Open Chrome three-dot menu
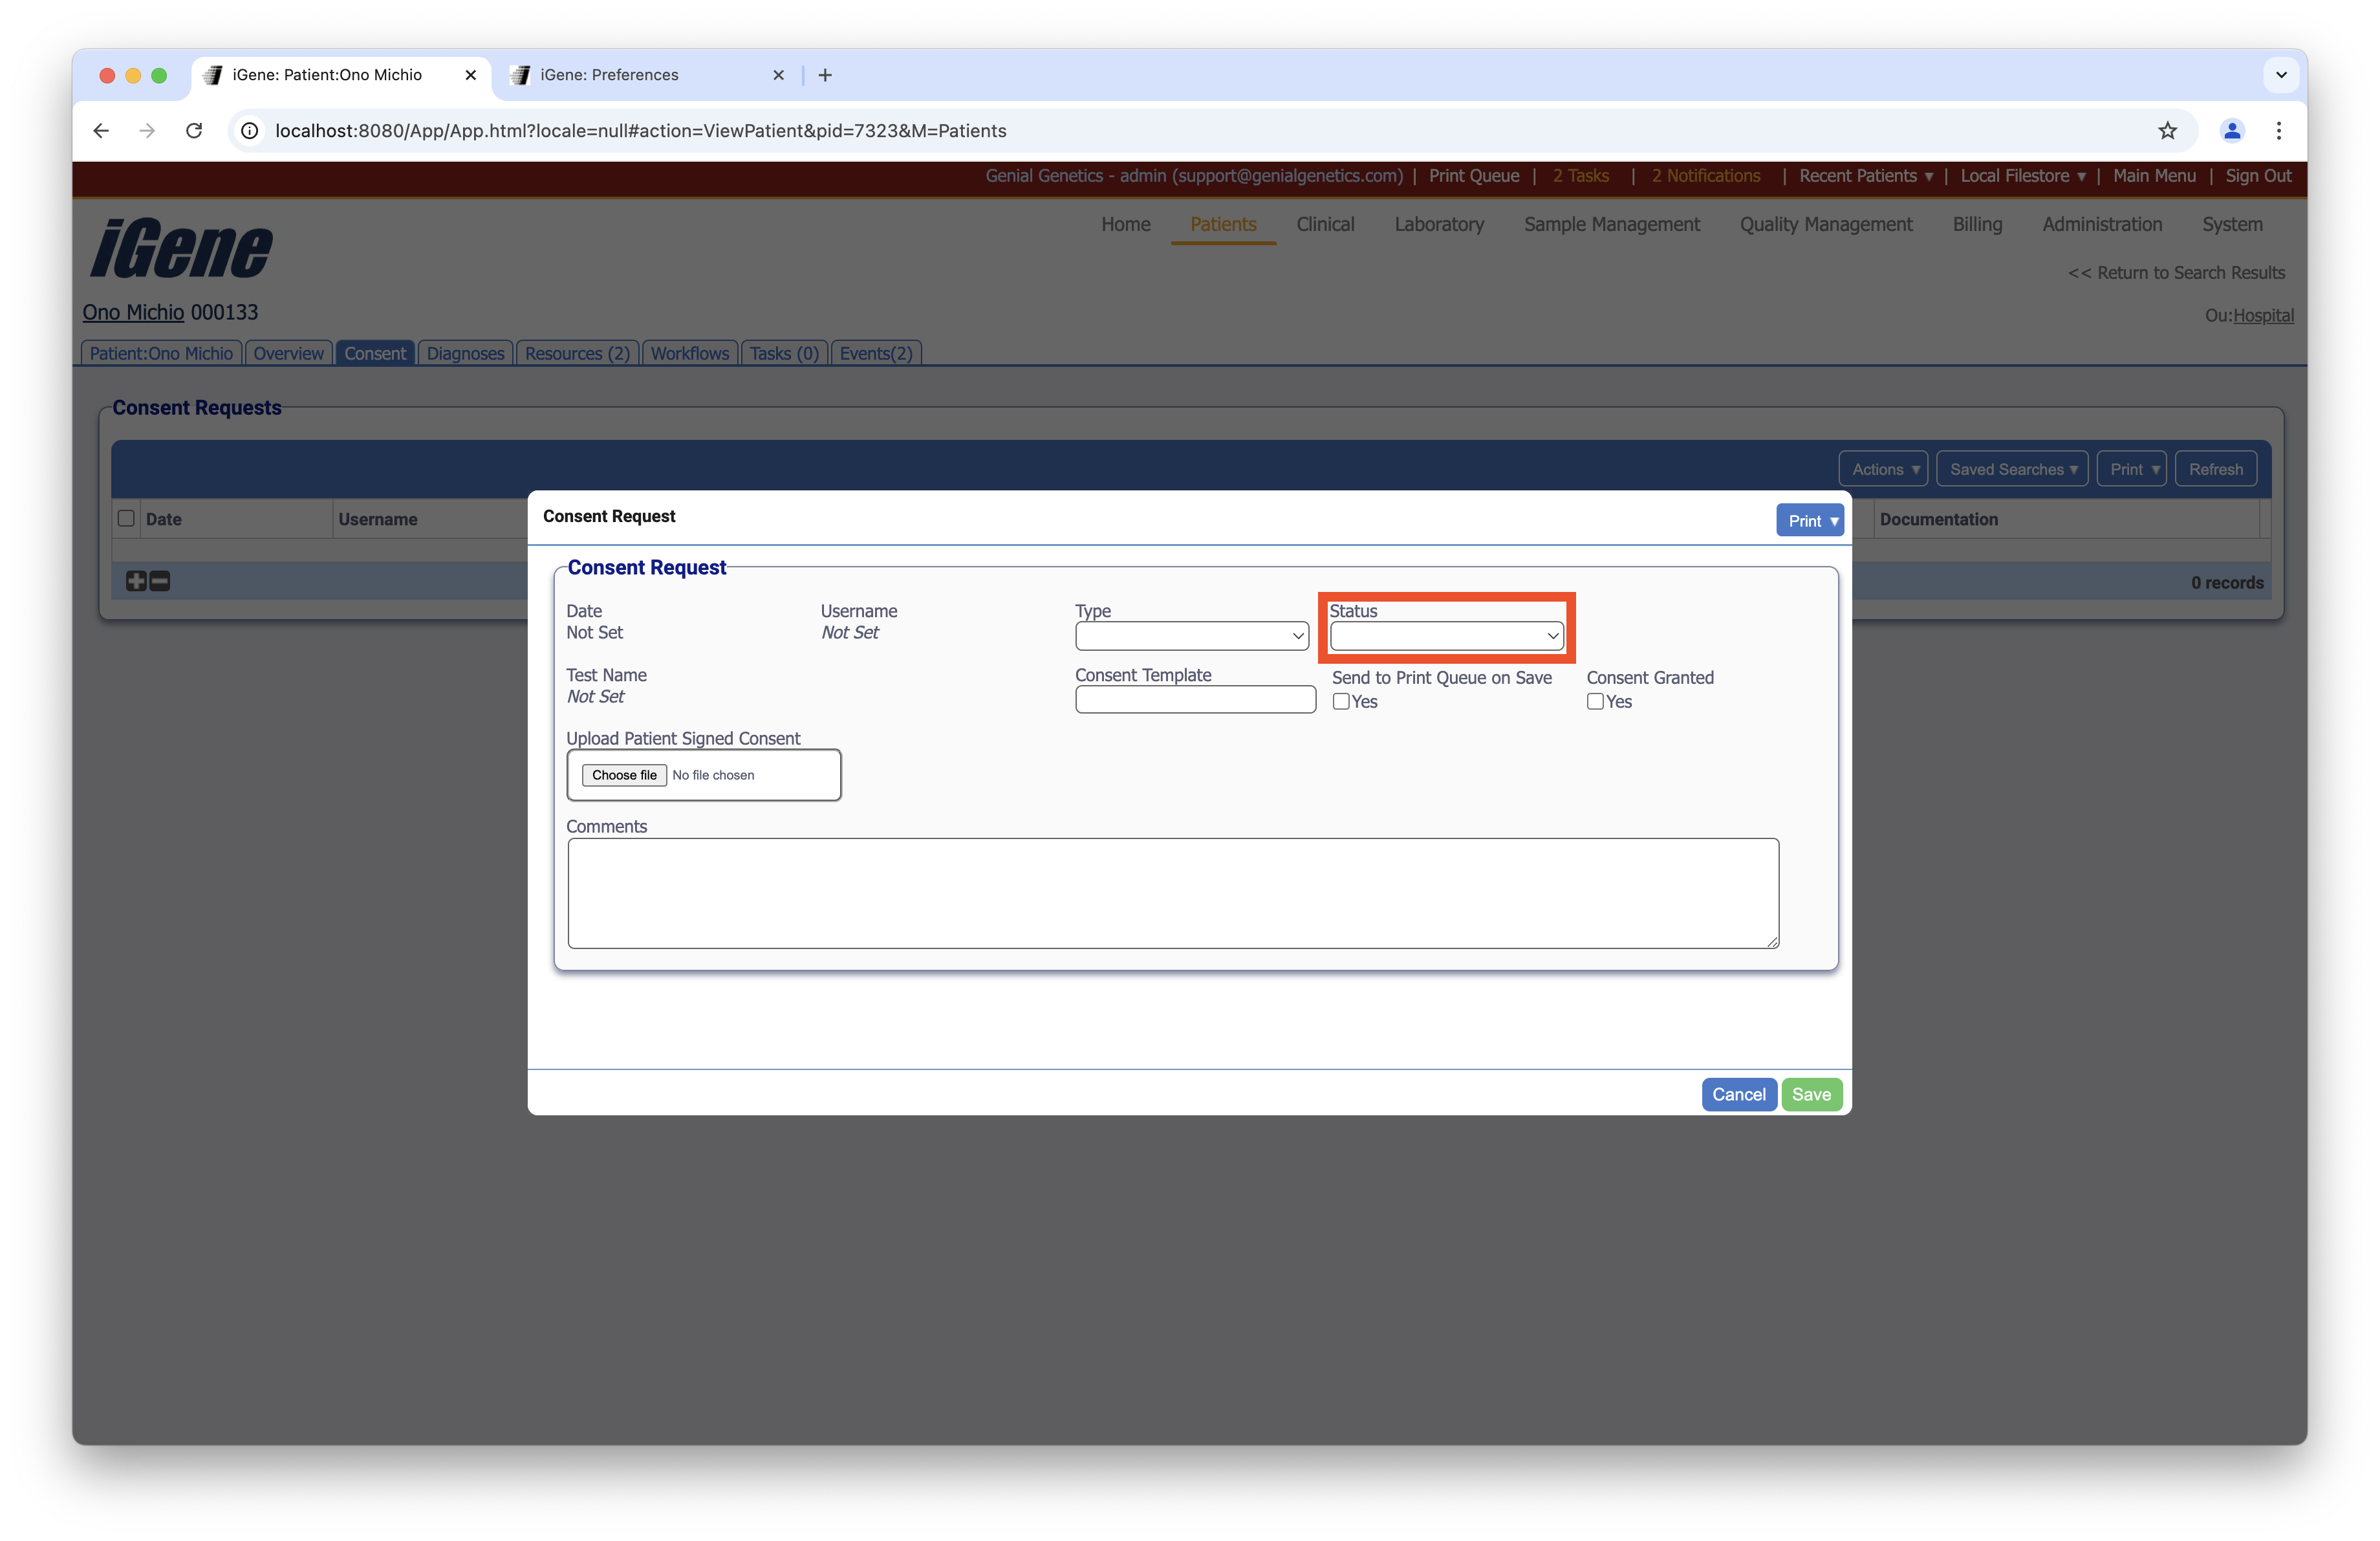Viewport: 2380px width, 1541px height. [x=2279, y=131]
